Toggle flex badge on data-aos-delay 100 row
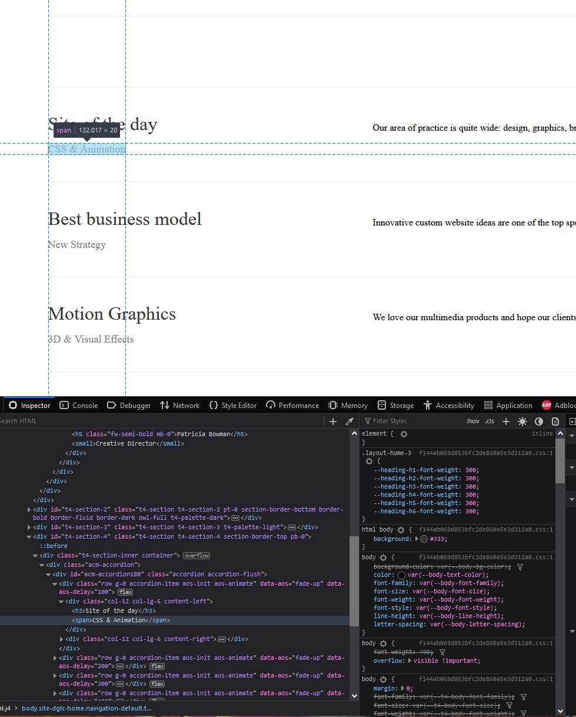This screenshot has height=717, width=576. (x=126, y=592)
